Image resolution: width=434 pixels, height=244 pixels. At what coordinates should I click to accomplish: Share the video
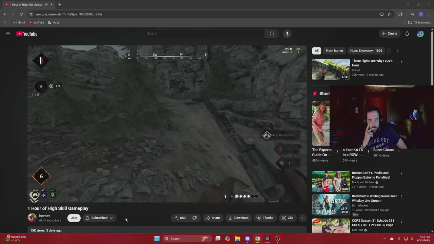click(213, 218)
